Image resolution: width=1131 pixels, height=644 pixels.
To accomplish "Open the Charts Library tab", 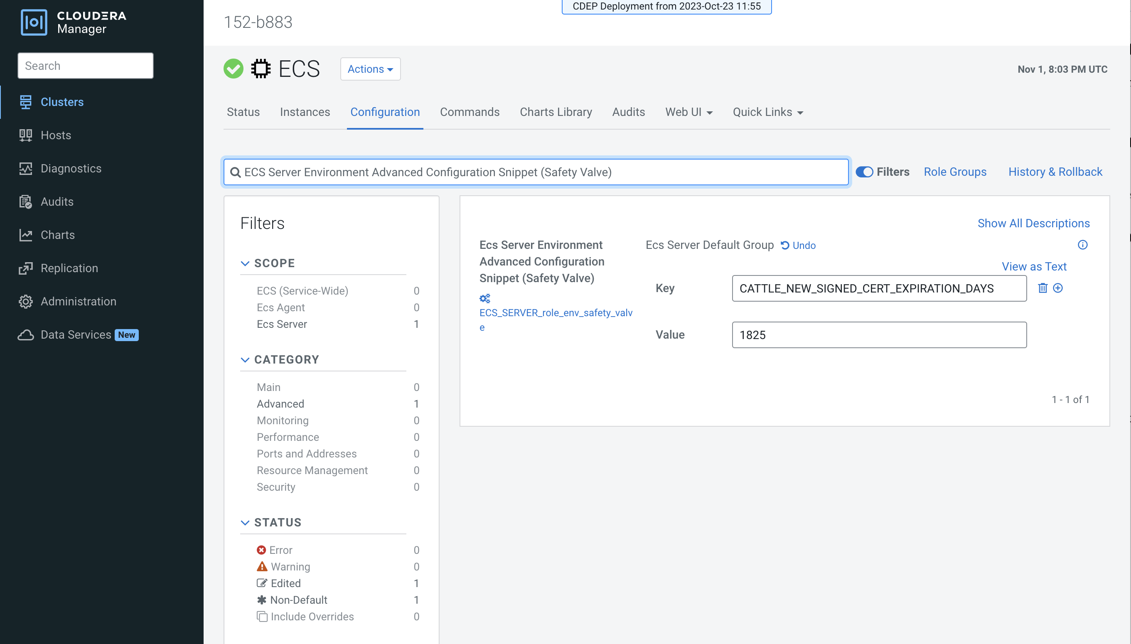I will (556, 112).
